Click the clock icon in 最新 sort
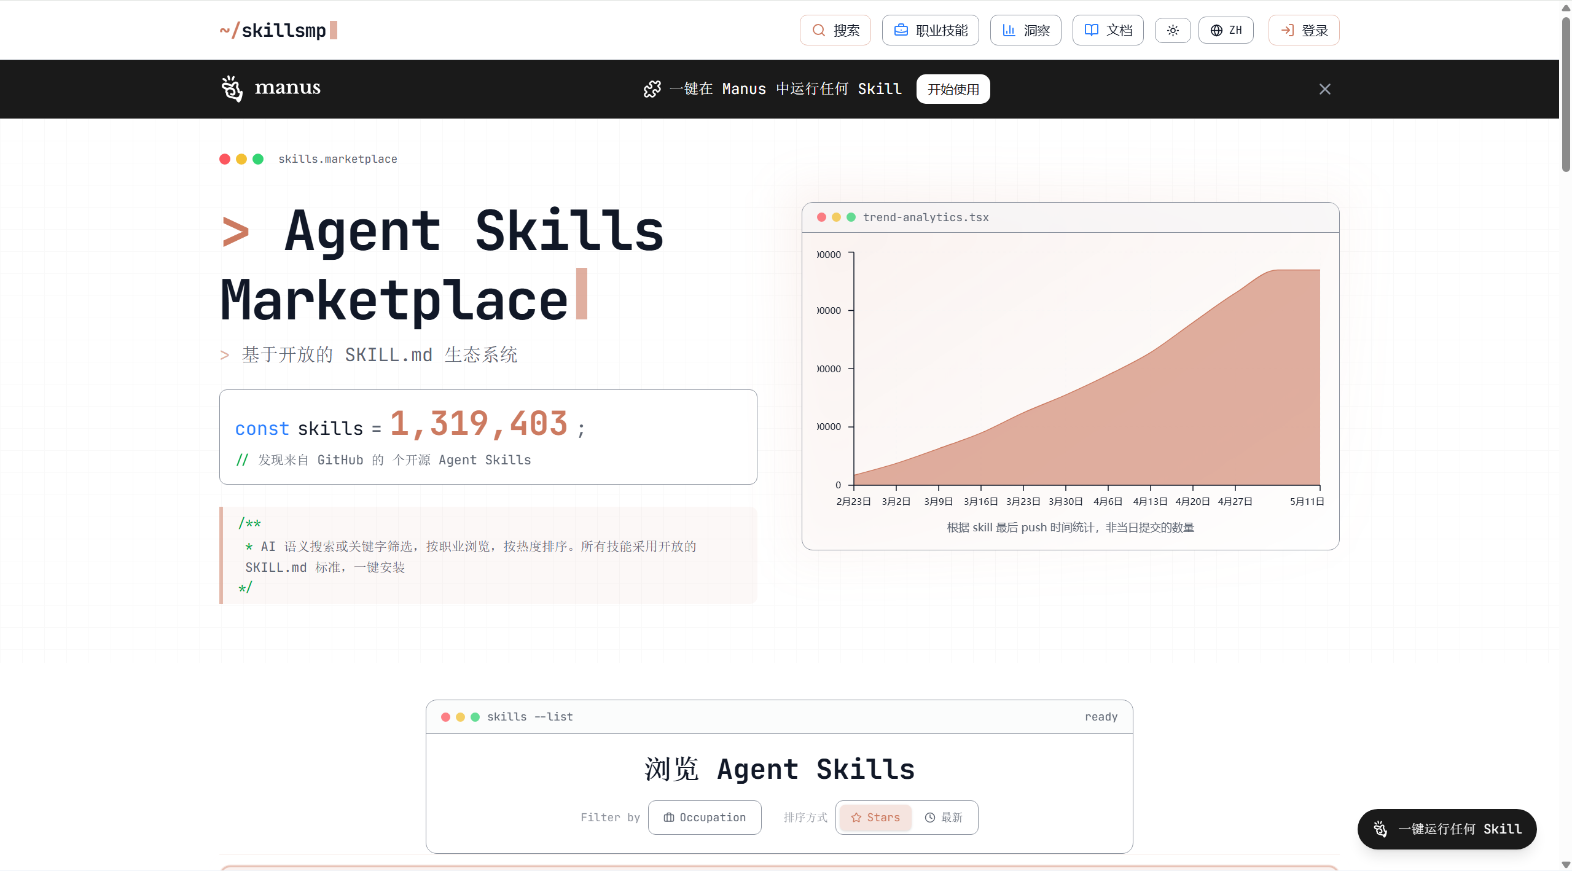The height and width of the screenshot is (871, 1572). tap(929, 818)
